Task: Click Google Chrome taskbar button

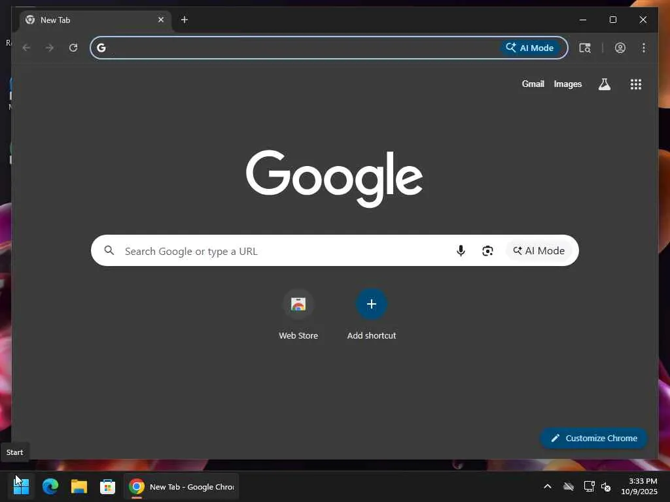Action: (181, 486)
